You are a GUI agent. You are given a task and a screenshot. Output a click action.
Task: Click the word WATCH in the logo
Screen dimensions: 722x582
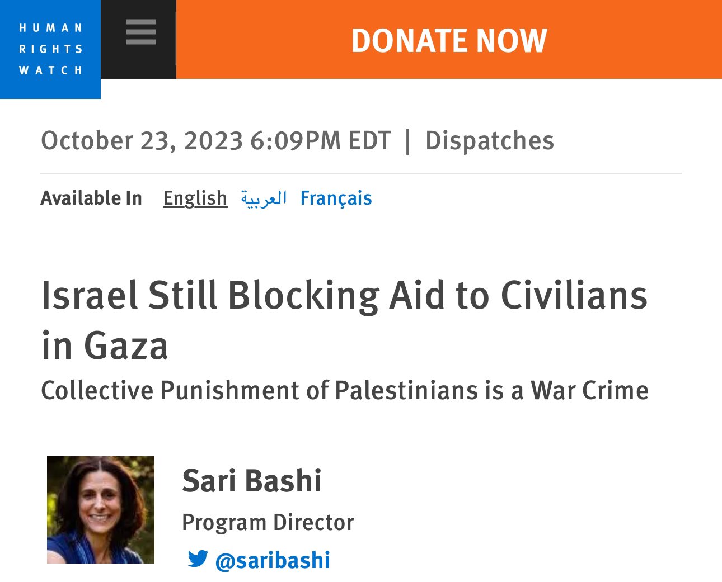(x=50, y=70)
